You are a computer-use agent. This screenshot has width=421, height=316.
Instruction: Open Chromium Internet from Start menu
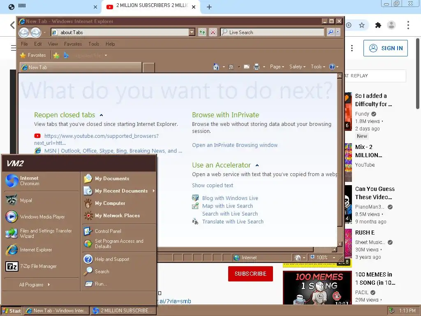(42, 181)
